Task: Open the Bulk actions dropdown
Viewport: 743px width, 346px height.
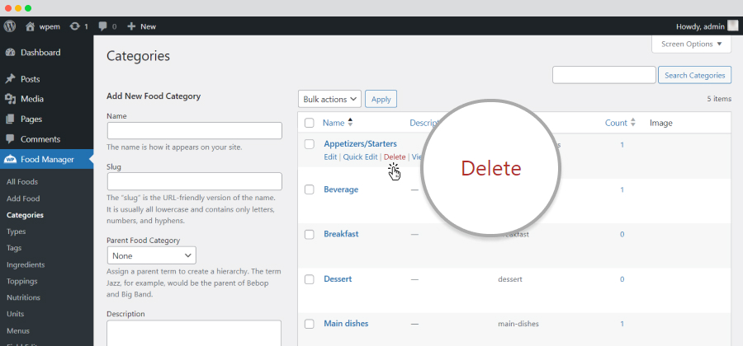Action: tap(329, 99)
